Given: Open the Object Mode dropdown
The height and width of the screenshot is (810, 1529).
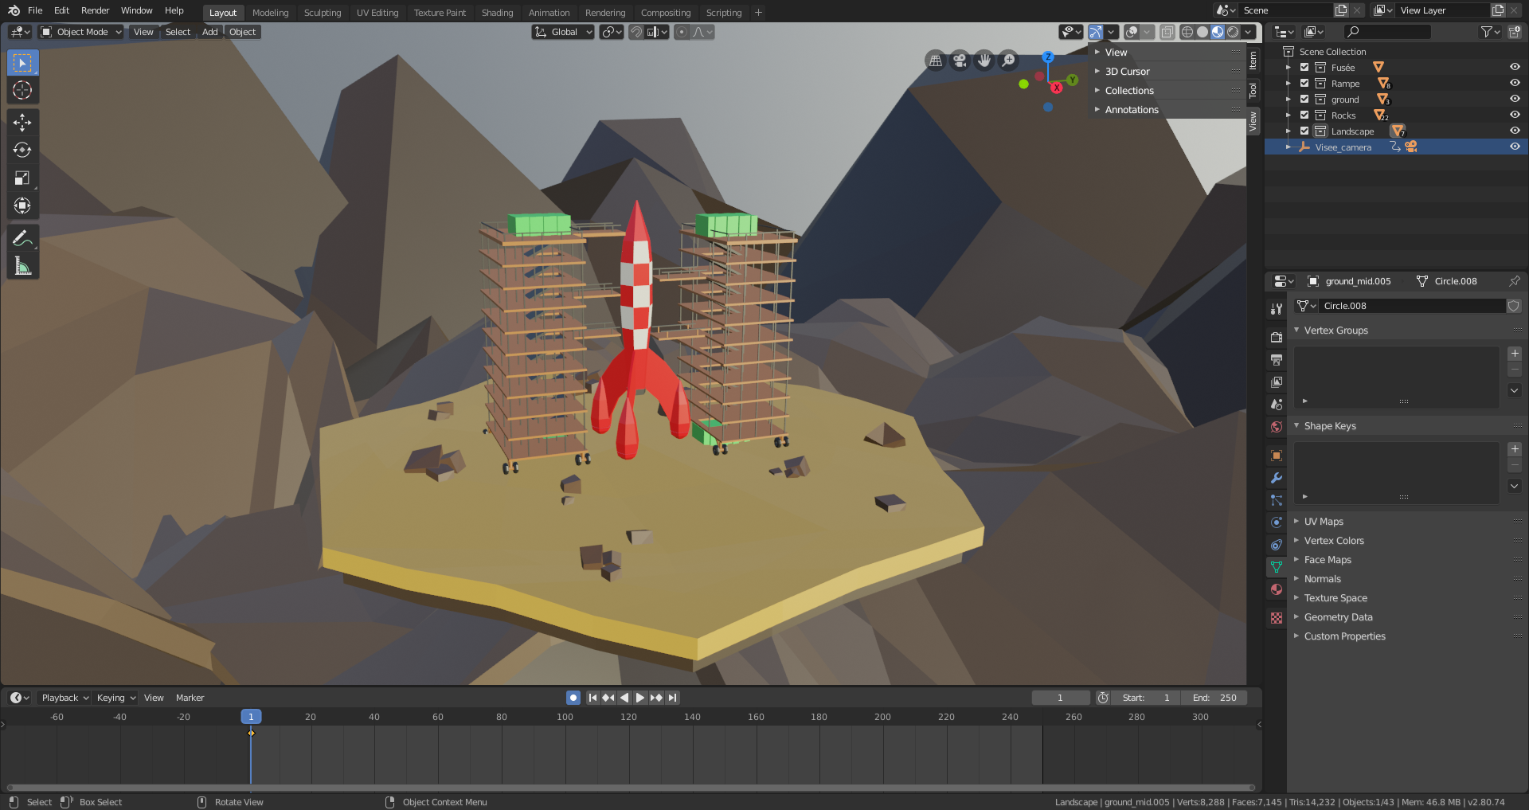Looking at the screenshot, I should [x=81, y=32].
